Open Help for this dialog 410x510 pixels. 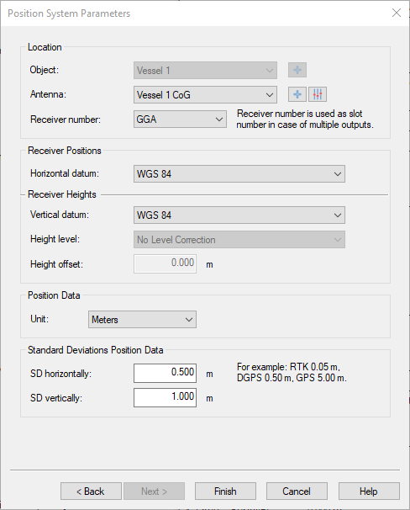point(369,491)
